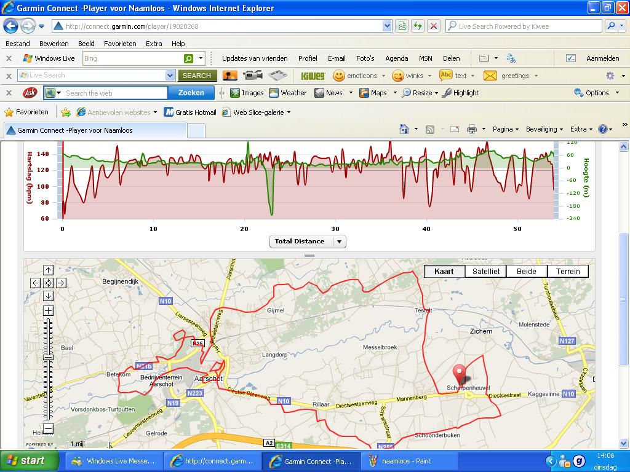
Task: Open the Ask toolbar logo
Action: 30,93
